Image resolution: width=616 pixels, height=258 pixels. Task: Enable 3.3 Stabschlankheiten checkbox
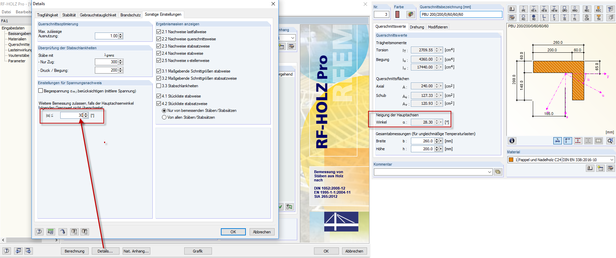(x=159, y=86)
